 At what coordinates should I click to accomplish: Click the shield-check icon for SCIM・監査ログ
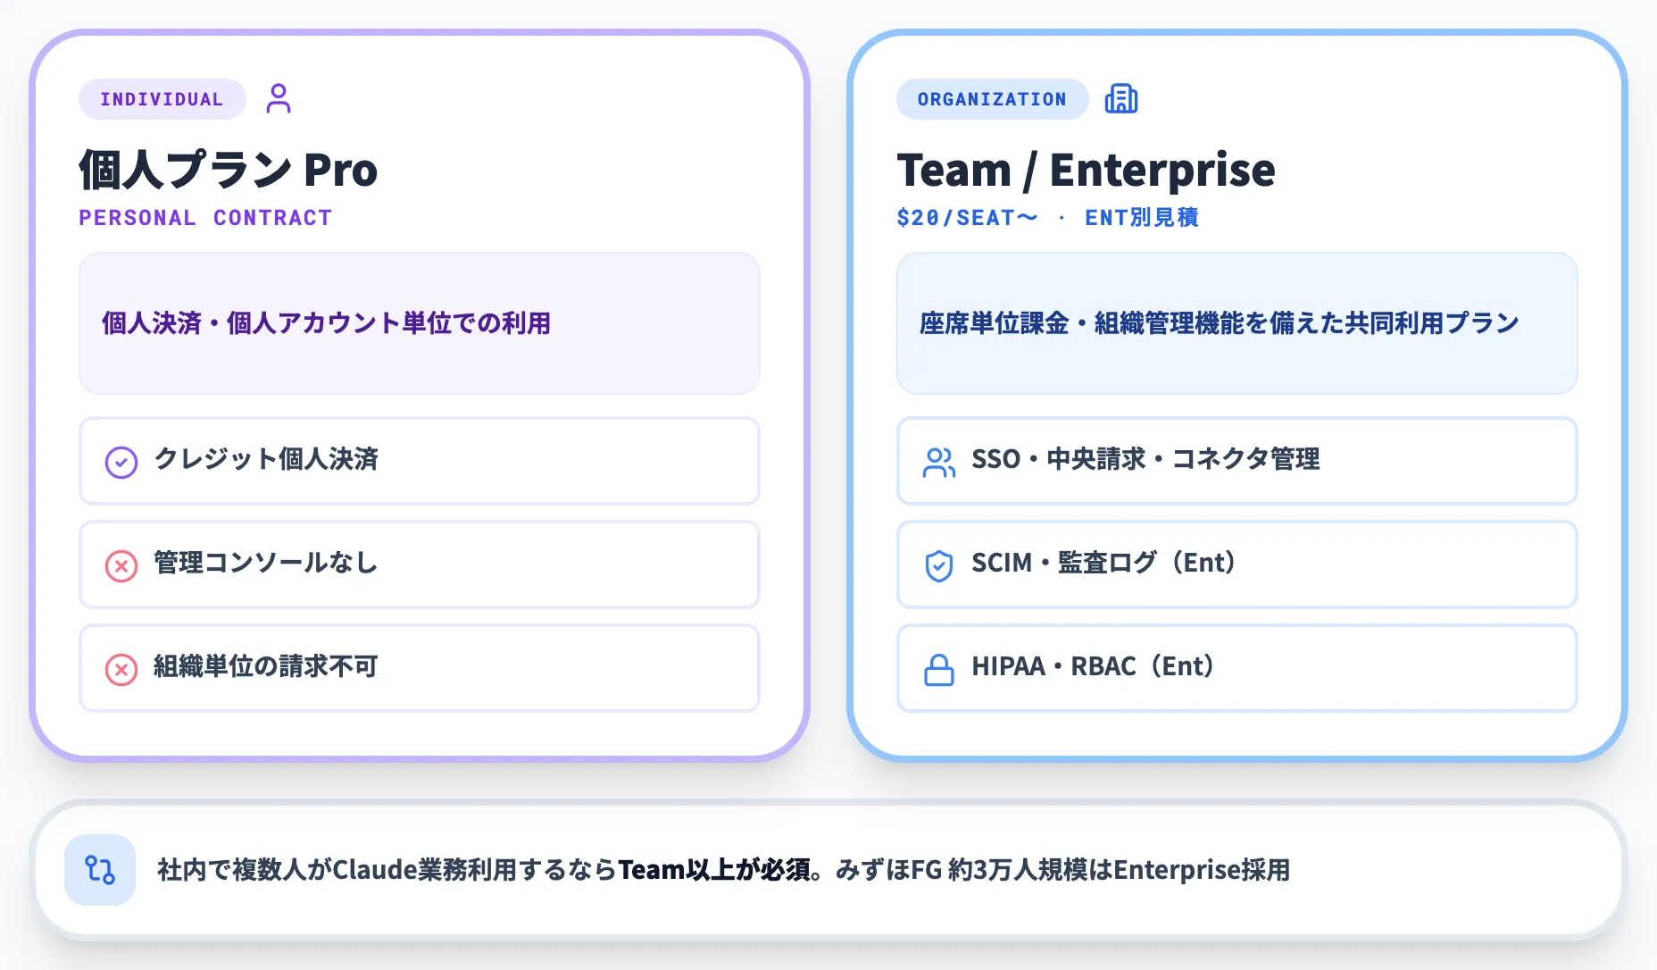pyautogui.click(x=939, y=565)
